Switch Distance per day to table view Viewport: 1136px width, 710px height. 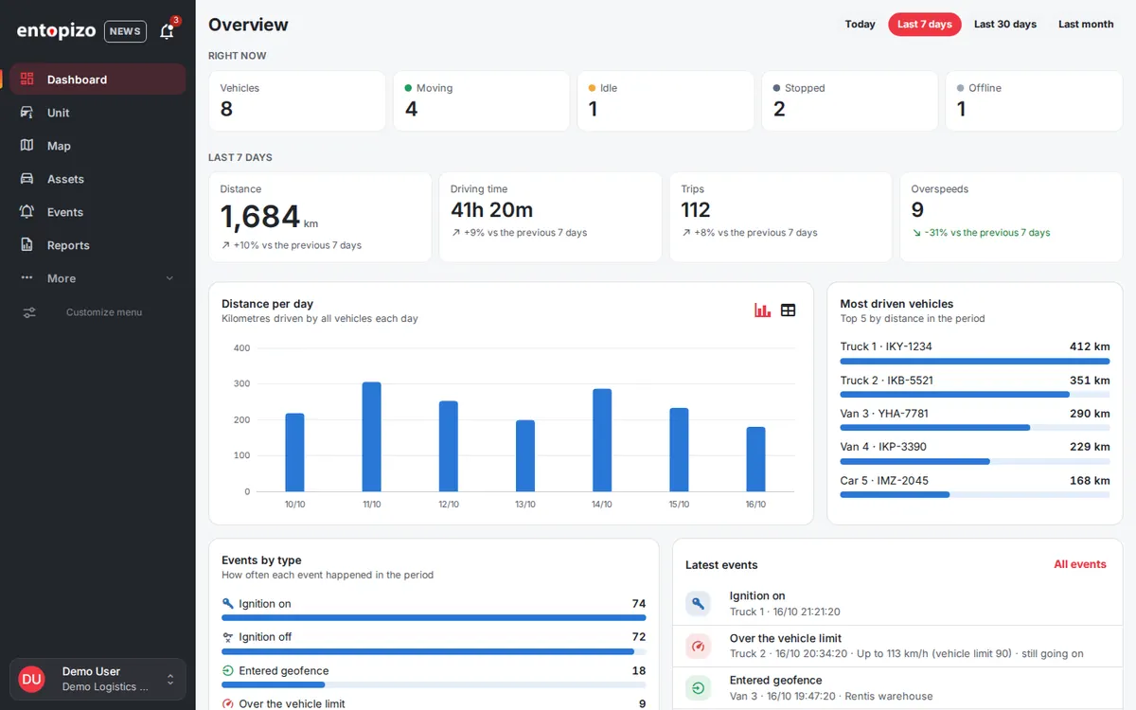[x=788, y=311]
